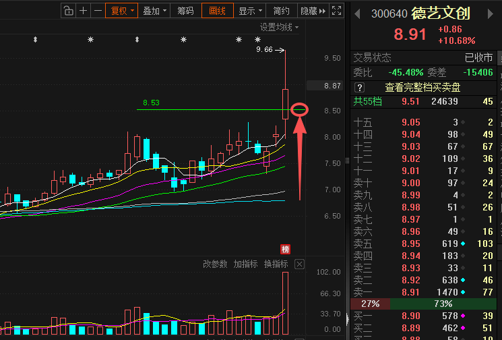Screen dimensions: 502x340
Task: Open the 叠加 dropdown
Action: [x=154, y=11]
